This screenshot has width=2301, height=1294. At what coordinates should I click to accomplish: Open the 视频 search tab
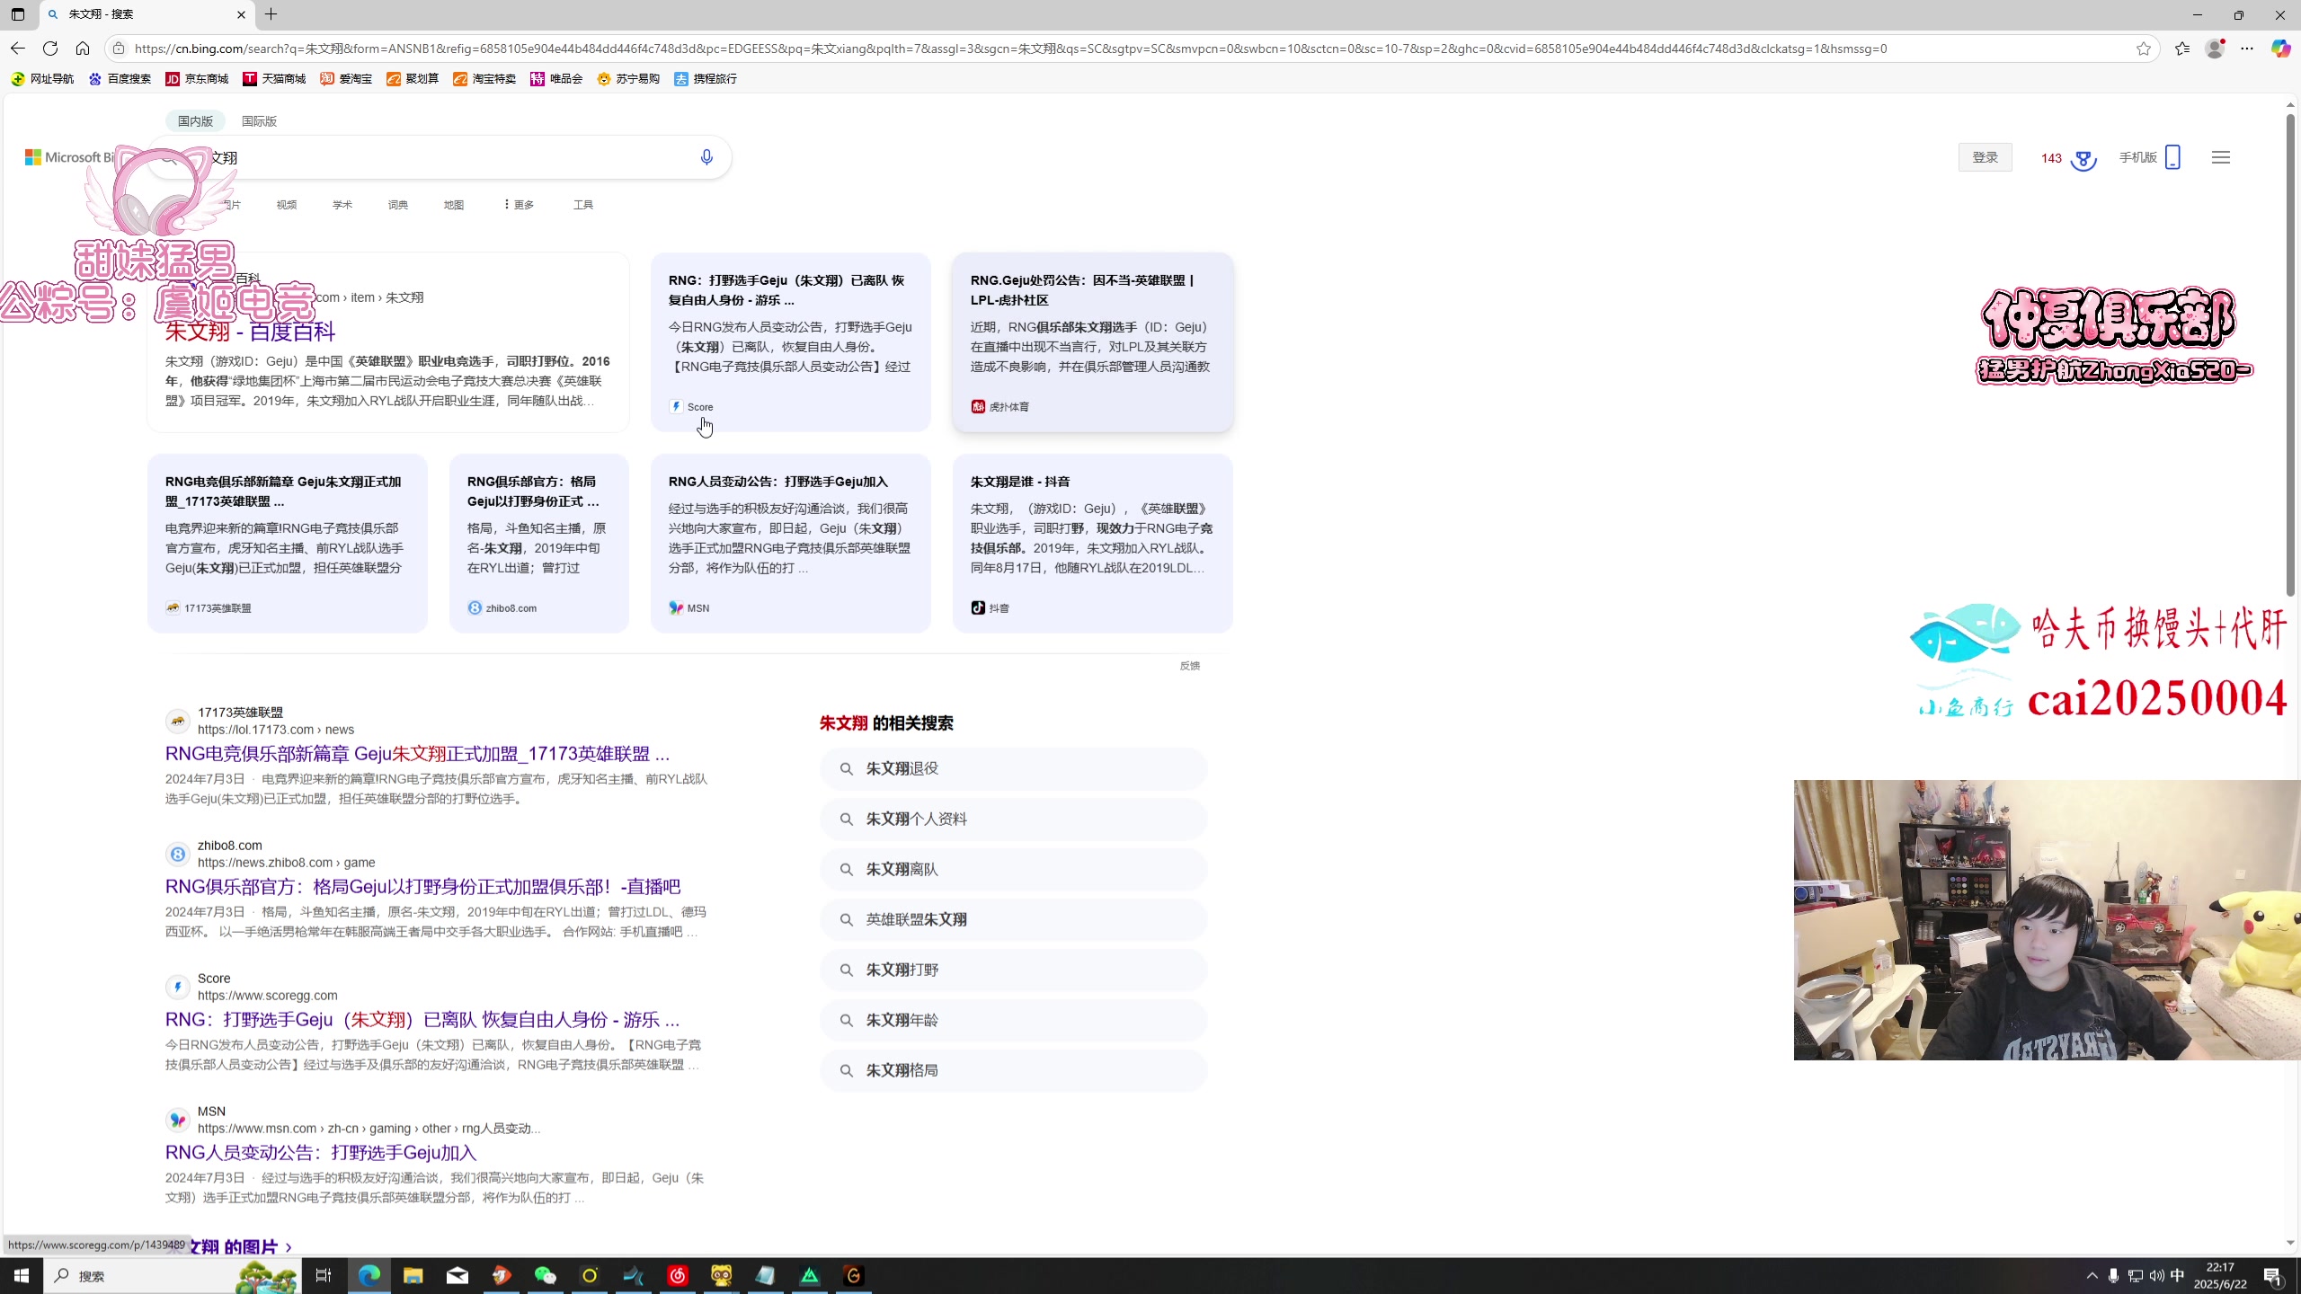(287, 205)
